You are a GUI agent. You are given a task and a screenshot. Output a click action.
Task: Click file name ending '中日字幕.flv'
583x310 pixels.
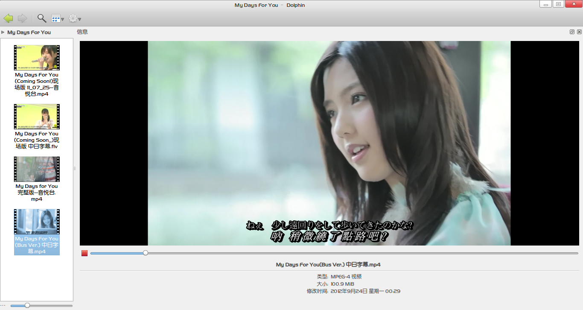click(x=37, y=140)
